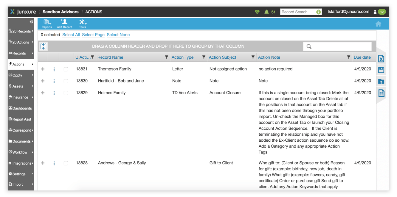The height and width of the screenshot is (197, 397).
Task: Sort by the Action Type header
Action: [x=182, y=57]
